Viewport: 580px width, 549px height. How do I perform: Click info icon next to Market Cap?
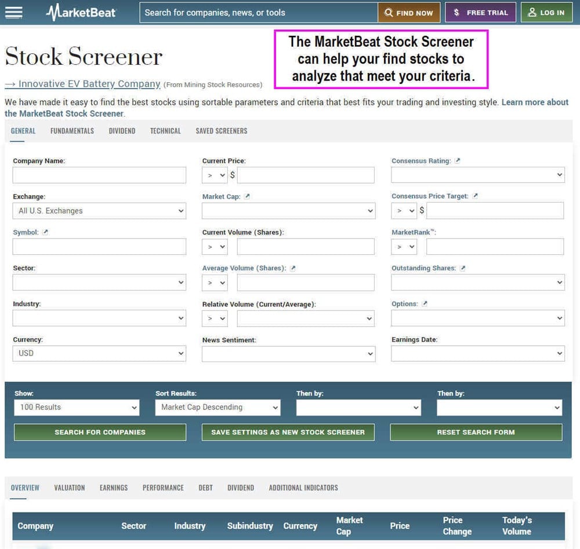point(247,197)
